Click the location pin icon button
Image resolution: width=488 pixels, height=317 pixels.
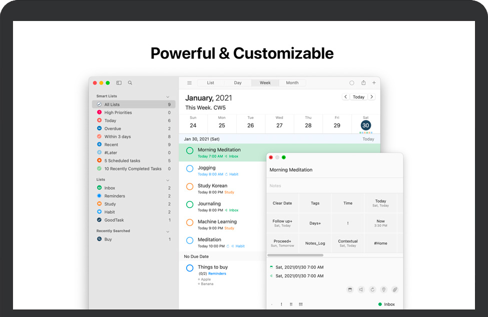click(x=384, y=289)
